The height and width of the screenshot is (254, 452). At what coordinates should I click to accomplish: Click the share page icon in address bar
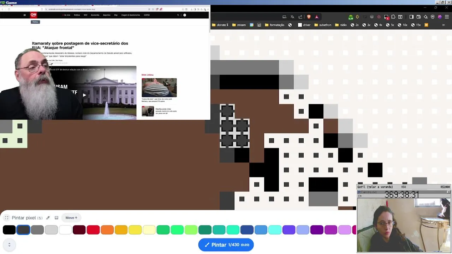pyautogui.click(x=301, y=17)
